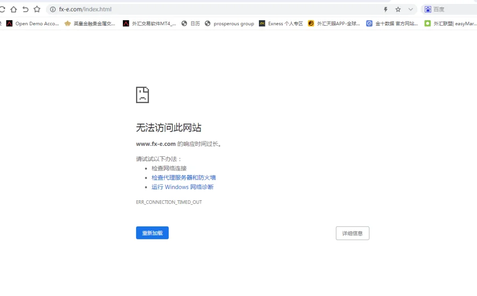Viewport: 477px width, 296px height.
Task: Click the yellow crown icon of 英皇金融 bookmark
Action: [x=68, y=23]
